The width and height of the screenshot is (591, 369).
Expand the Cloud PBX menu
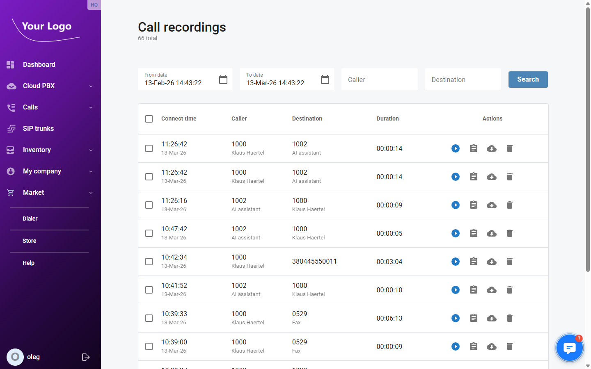point(40,86)
